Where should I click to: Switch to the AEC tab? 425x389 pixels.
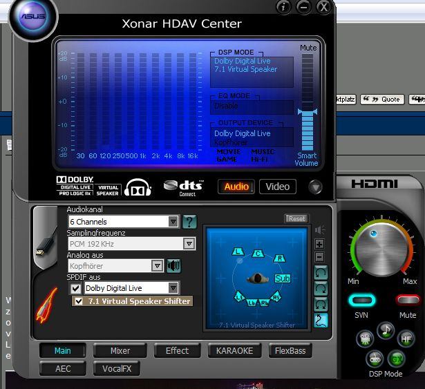coord(63,369)
